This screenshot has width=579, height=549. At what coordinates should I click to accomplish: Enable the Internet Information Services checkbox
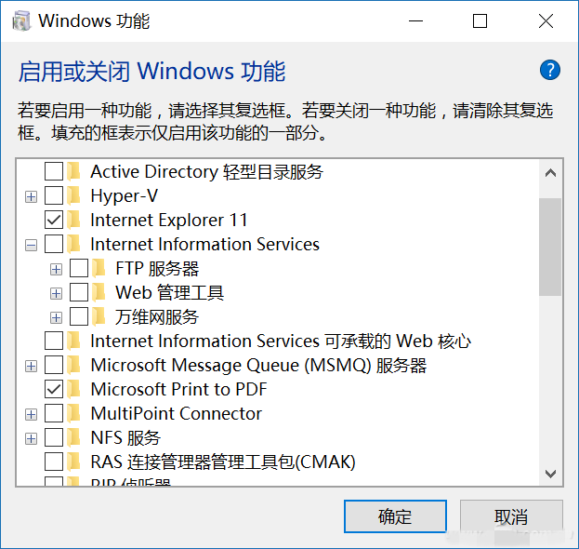(54, 245)
